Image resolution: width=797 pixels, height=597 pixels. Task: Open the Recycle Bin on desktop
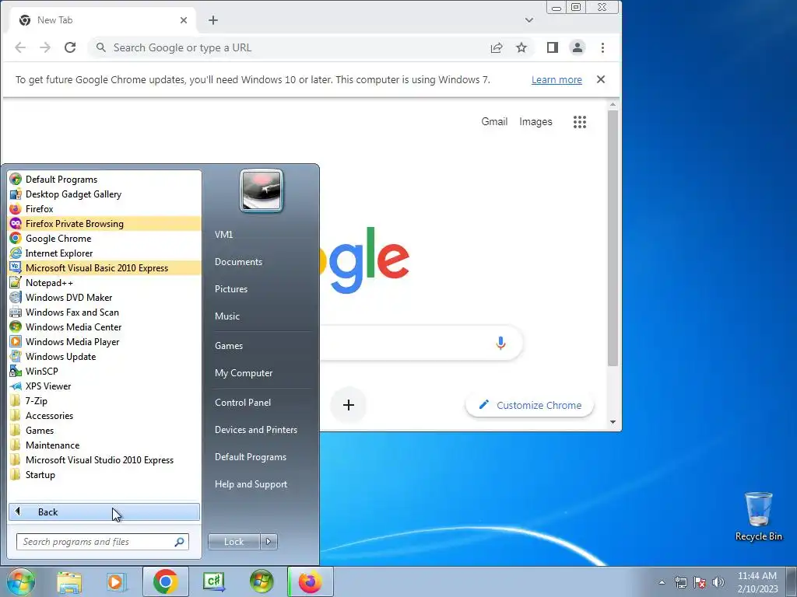tap(758, 516)
